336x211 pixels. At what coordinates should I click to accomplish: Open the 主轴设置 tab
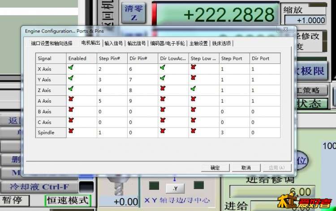[x=198, y=44]
